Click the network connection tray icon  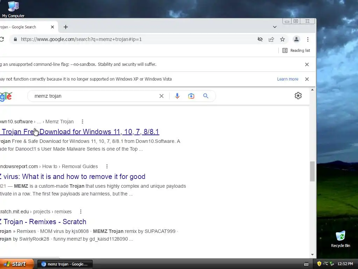pyautogui.click(x=325, y=264)
